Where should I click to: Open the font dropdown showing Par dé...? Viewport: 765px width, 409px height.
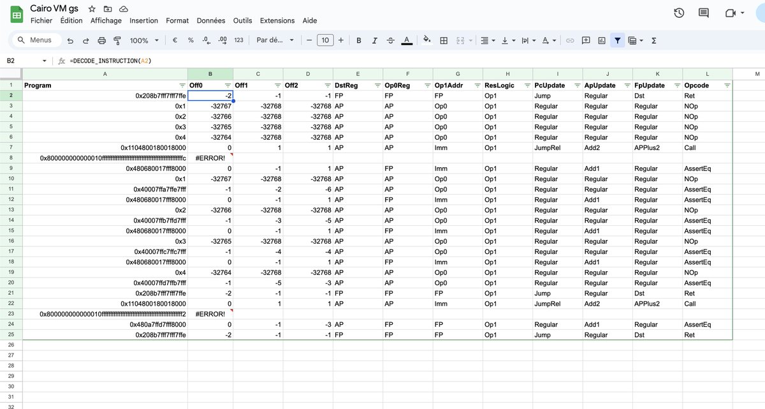275,40
